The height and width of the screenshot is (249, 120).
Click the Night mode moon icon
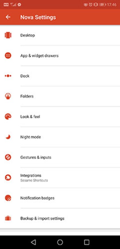[x=8, y=137]
